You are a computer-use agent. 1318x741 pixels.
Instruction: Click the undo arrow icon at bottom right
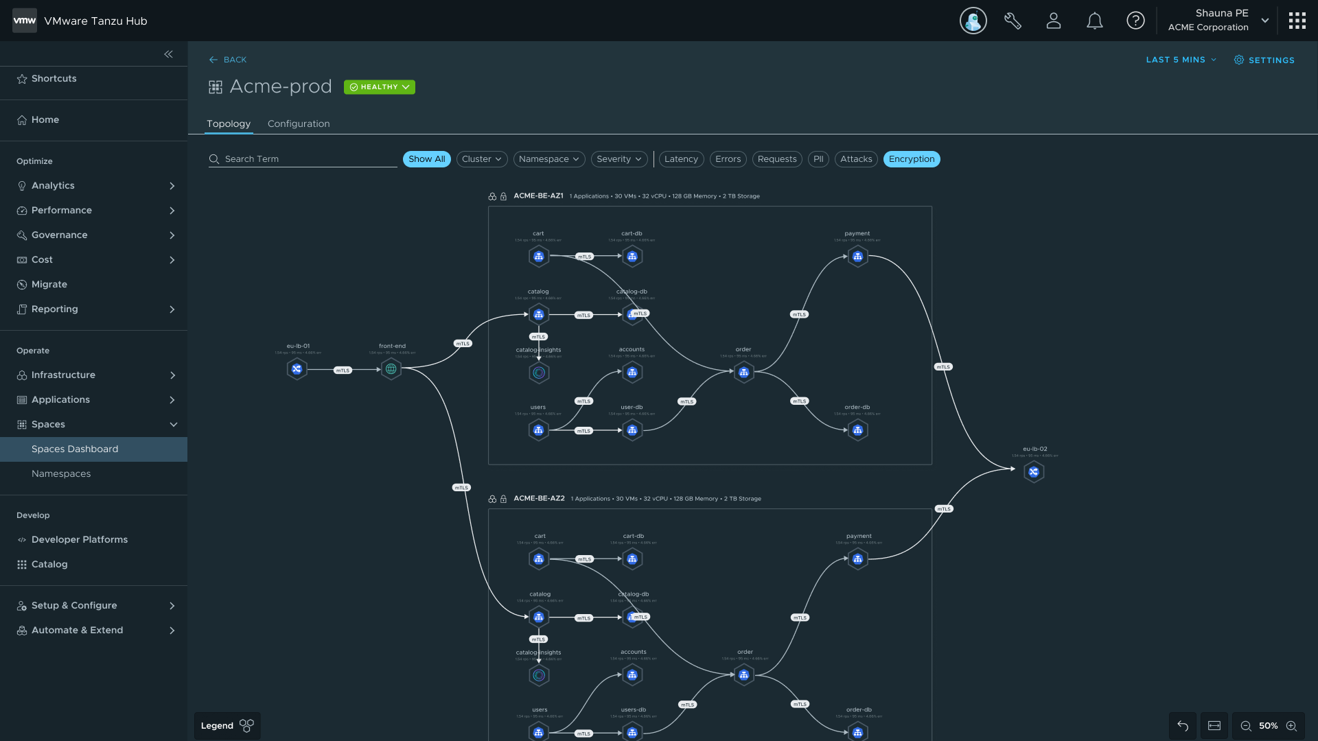(x=1183, y=726)
